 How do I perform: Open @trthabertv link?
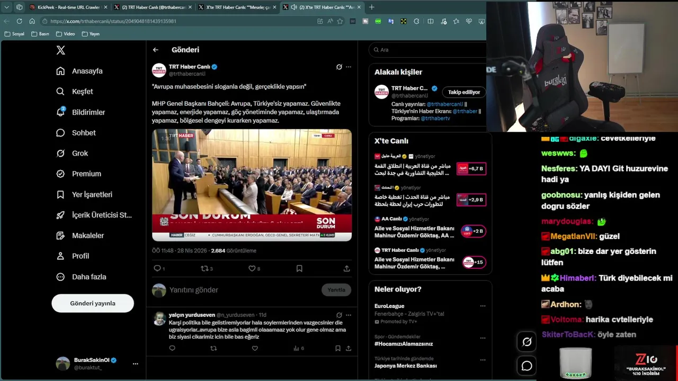[x=435, y=119]
